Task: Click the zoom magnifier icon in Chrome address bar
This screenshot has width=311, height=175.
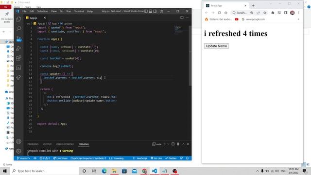Action: point(252,13)
